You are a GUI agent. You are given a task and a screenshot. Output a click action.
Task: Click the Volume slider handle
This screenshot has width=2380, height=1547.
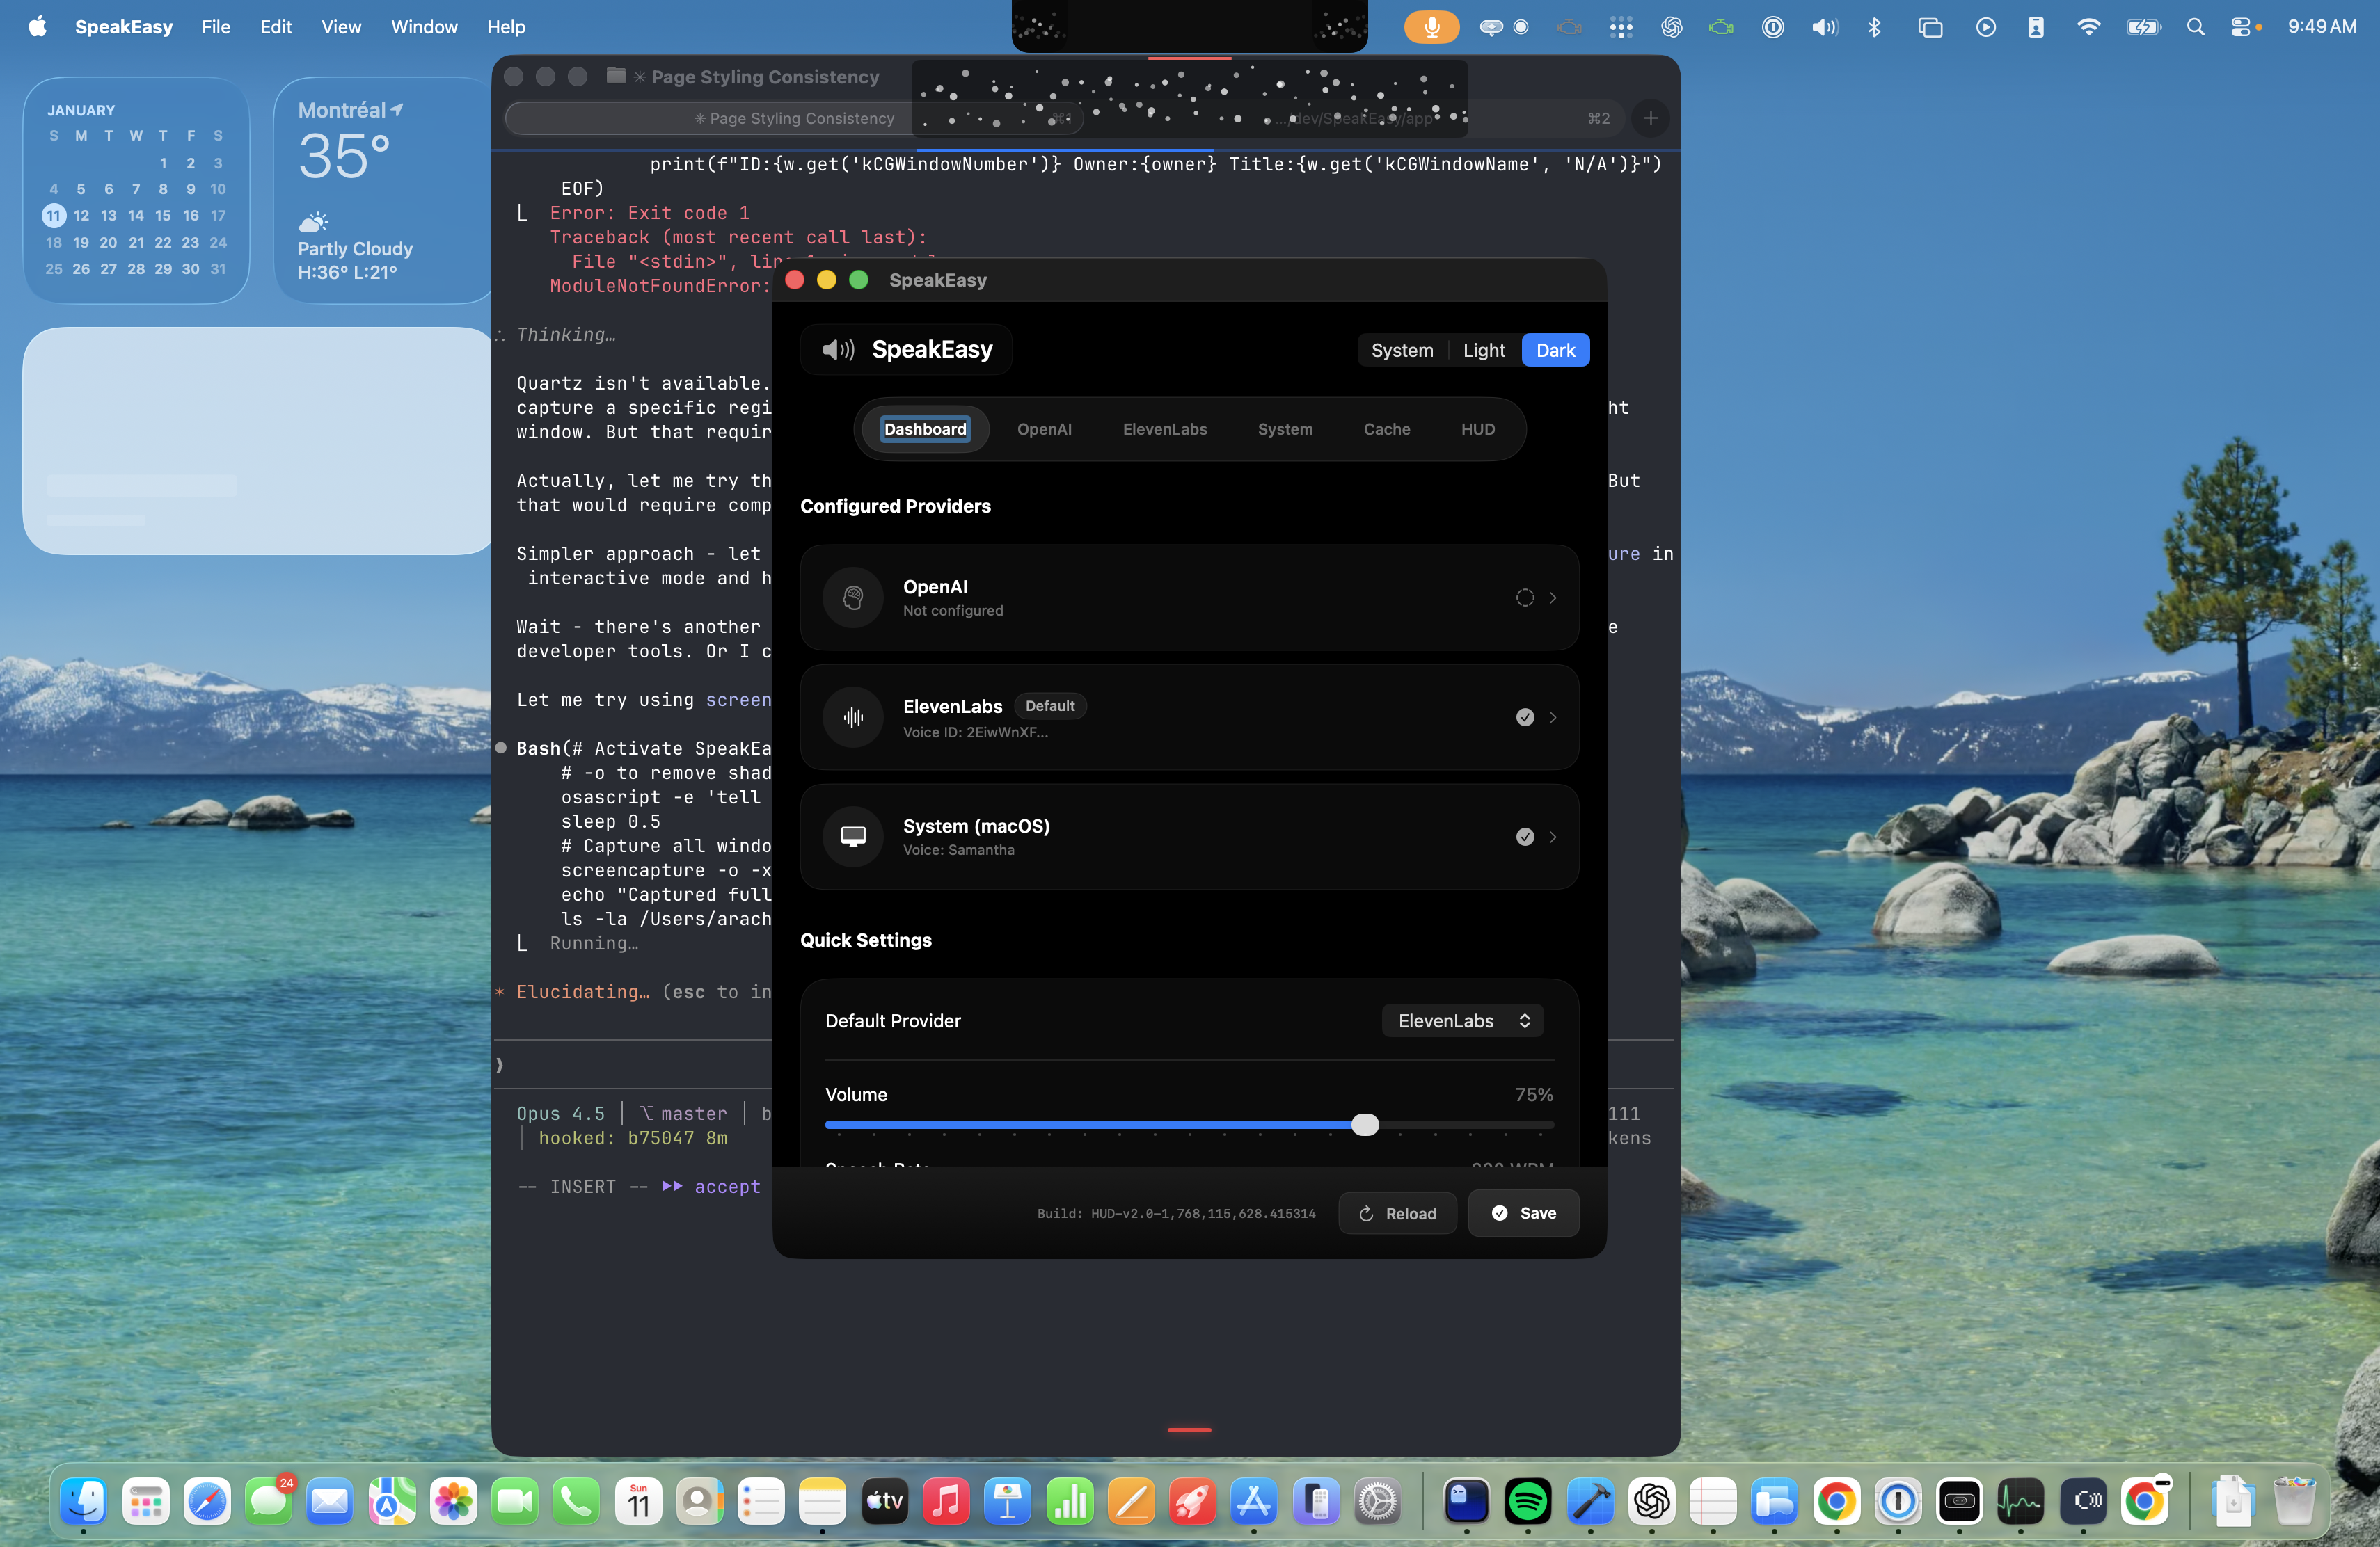pyautogui.click(x=1365, y=1125)
